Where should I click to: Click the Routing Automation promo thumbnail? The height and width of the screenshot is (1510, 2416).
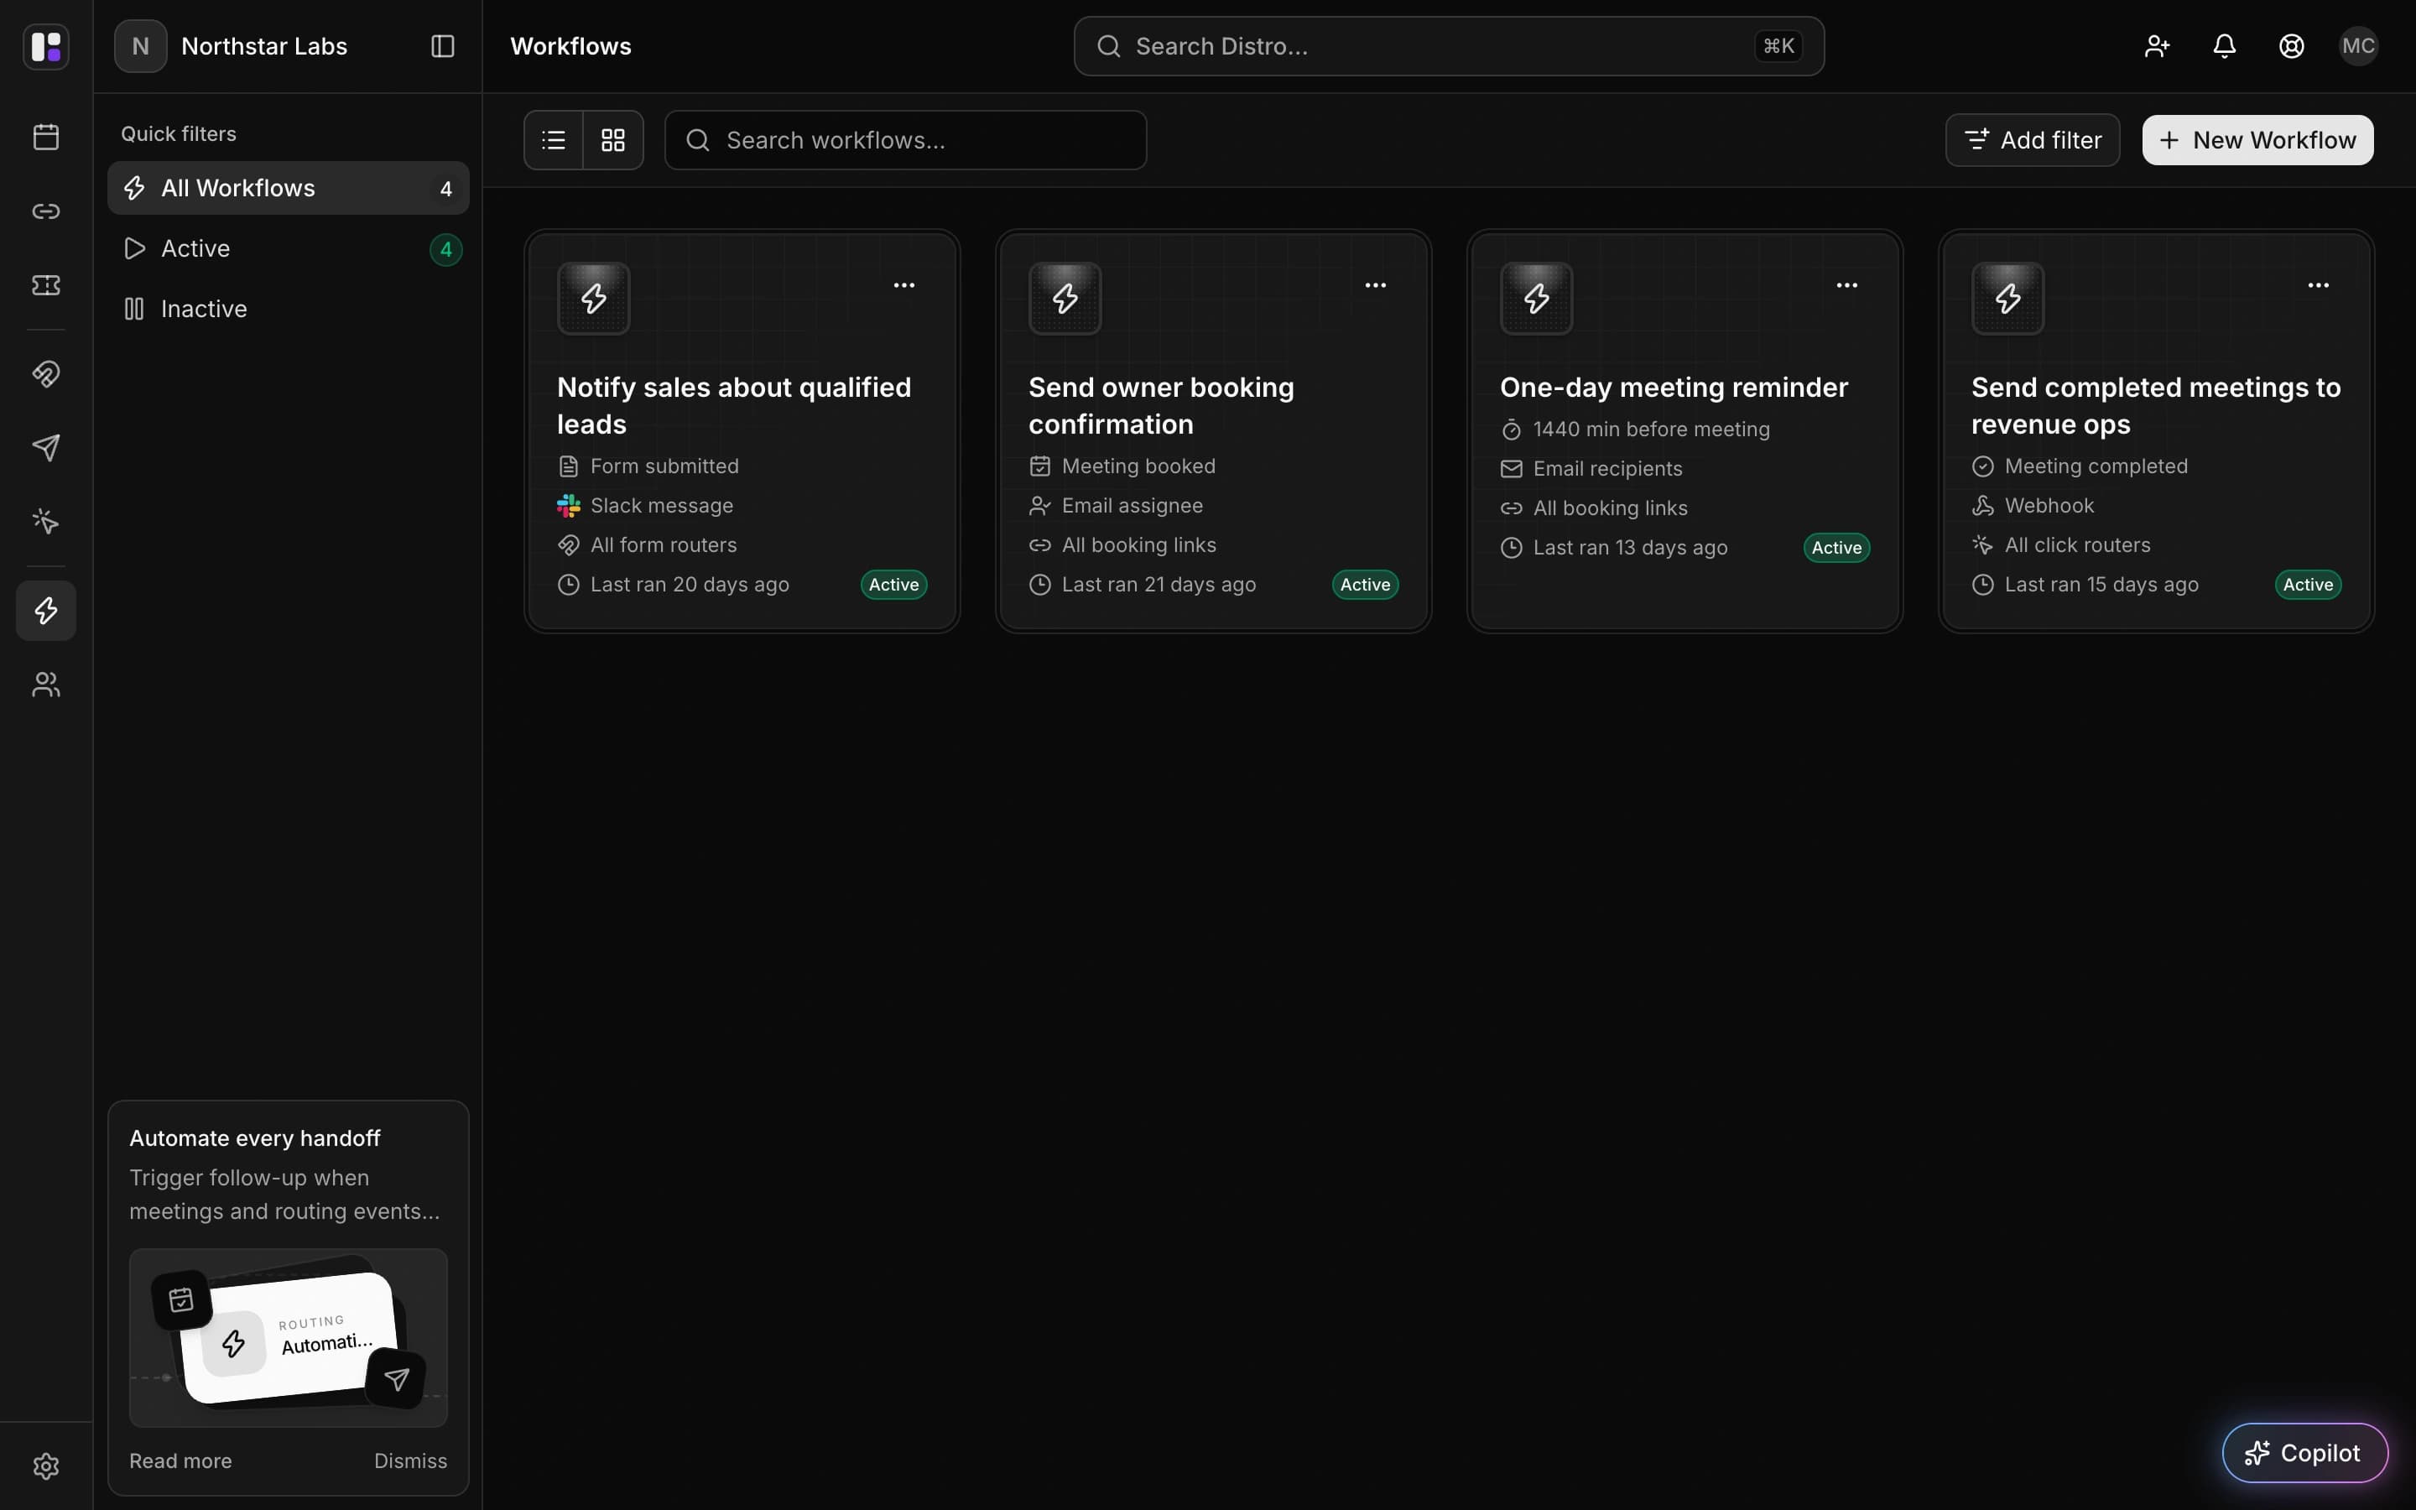(288, 1337)
